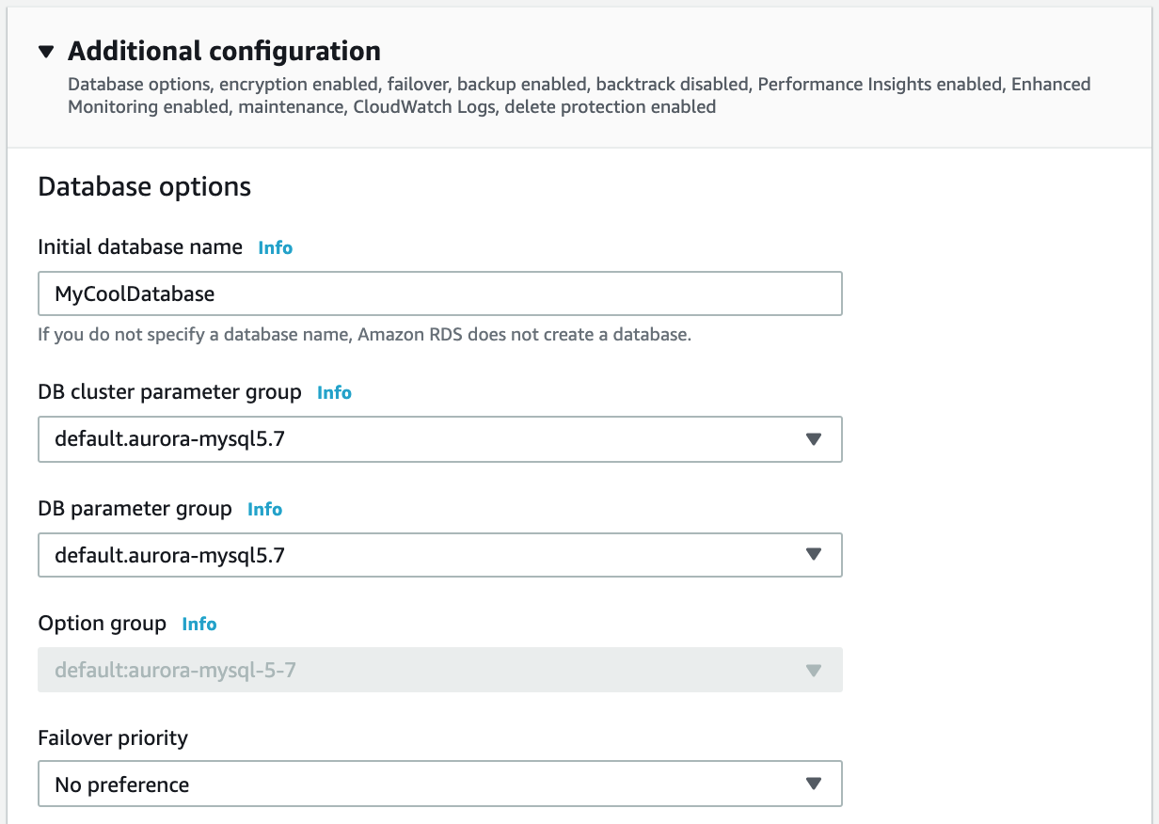1159x824 pixels.
Task: Open Info link for Option group
Action: pyautogui.click(x=199, y=624)
